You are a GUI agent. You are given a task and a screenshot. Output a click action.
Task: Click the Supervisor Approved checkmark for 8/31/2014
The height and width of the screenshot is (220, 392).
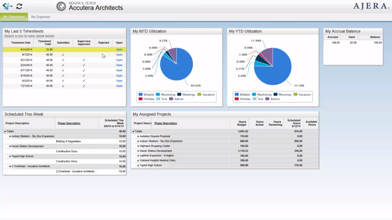pos(84,60)
